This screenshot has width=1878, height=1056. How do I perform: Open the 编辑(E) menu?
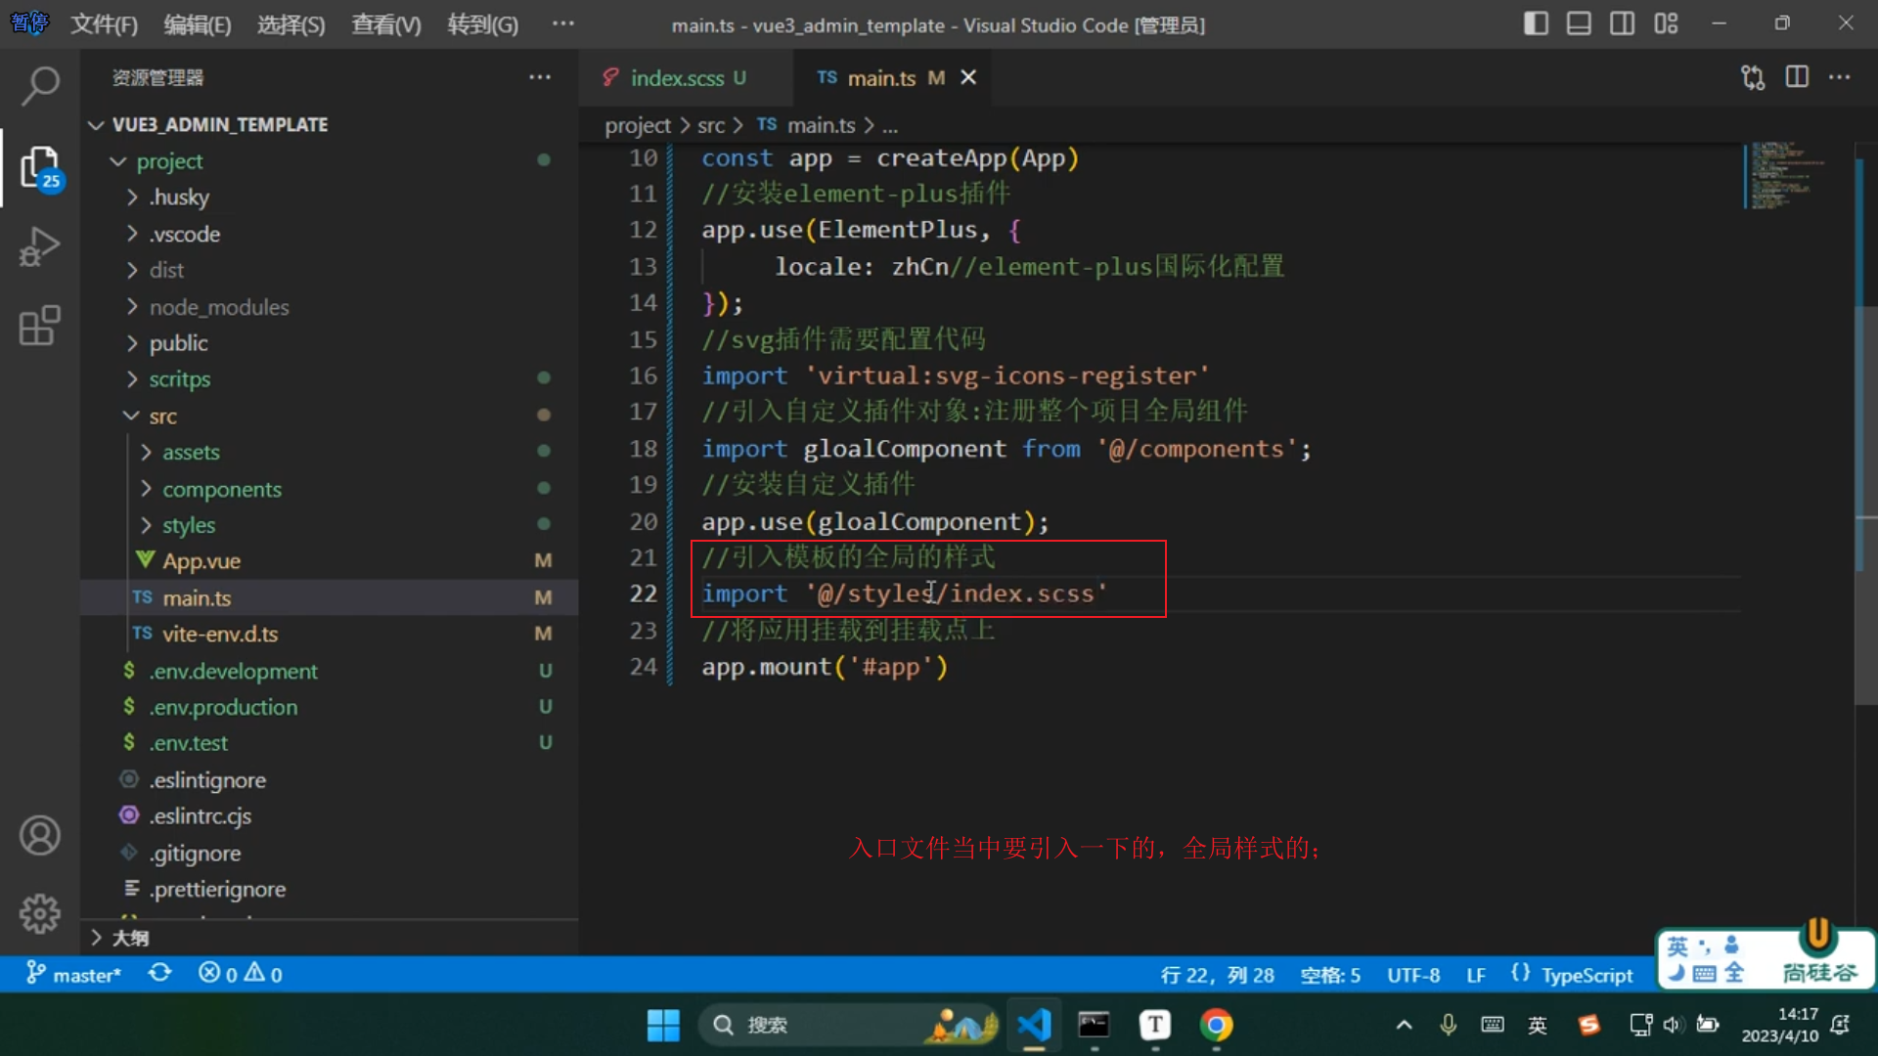click(198, 24)
